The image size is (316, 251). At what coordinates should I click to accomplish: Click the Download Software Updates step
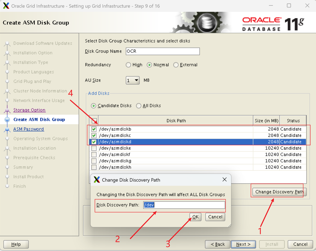click(x=43, y=43)
